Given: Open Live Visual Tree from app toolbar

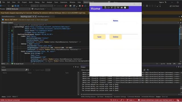Looking at the screenshot, I should point(106,8).
